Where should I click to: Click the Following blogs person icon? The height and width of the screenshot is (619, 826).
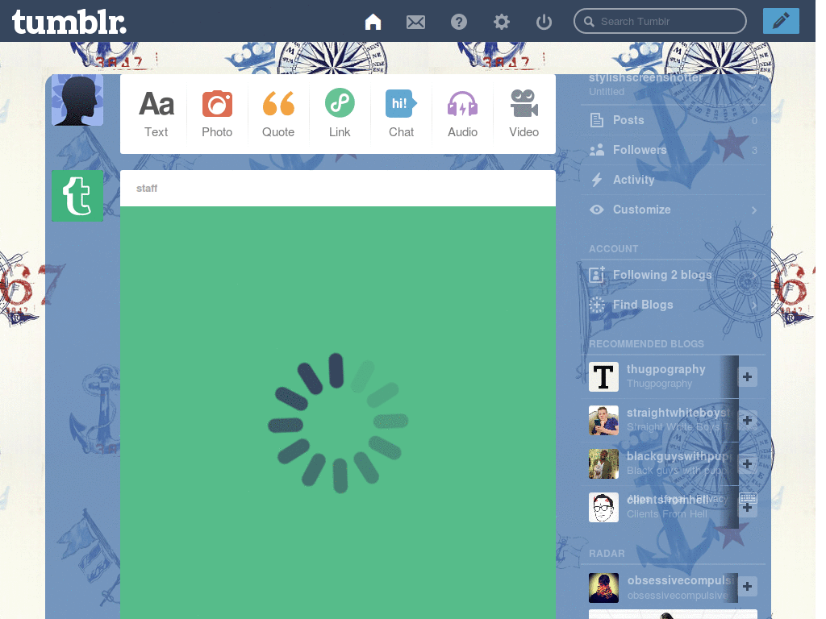pyautogui.click(x=597, y=274)
